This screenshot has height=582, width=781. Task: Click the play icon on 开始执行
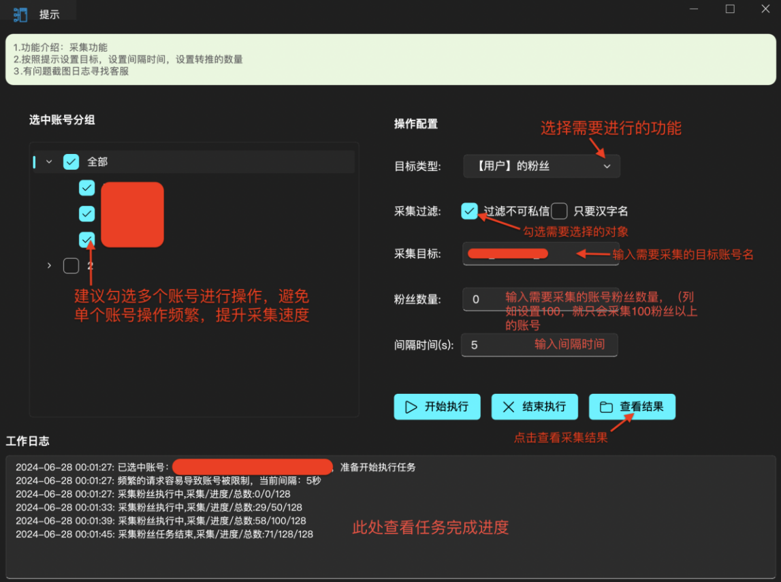tap(411, 407)
